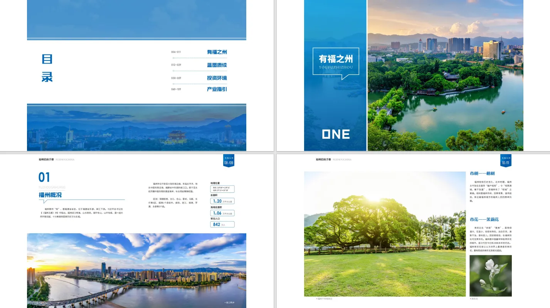Screen dimensions: 550x308
Task: Click the banyan tree paragraph text
Action: point(491,191)
